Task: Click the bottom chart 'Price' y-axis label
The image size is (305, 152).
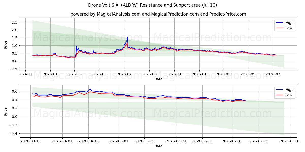Action: [6, 111]
